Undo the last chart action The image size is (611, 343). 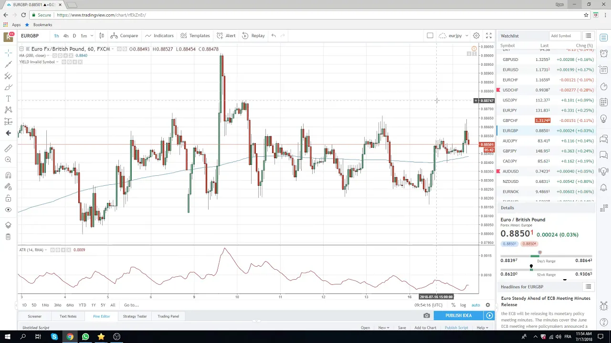pos(274,36)
